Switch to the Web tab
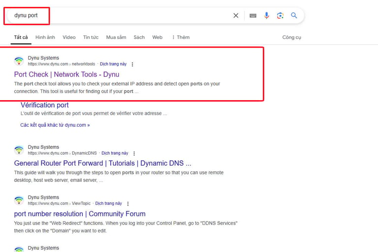Screen dimensions: 378x252 pos(157,37)
